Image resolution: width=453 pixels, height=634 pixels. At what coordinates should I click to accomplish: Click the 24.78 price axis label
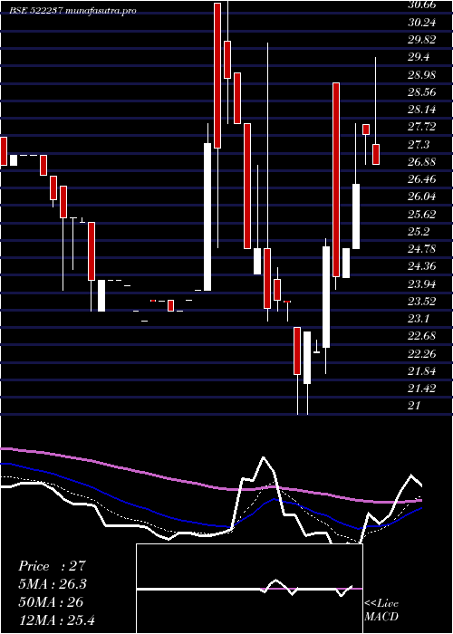(422, 249)
